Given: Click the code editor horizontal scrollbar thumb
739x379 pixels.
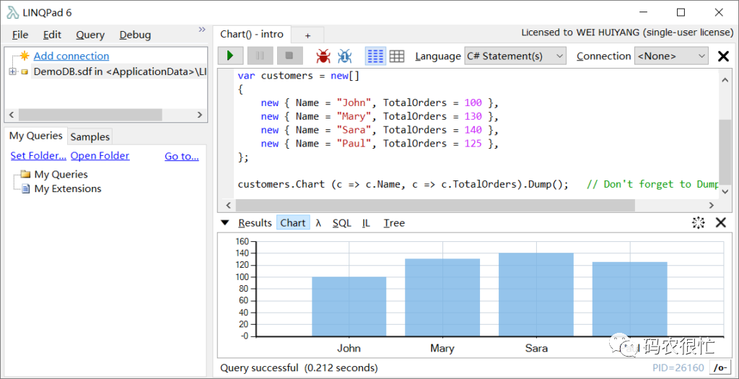Looking at the screenshot, I should 435,205.
